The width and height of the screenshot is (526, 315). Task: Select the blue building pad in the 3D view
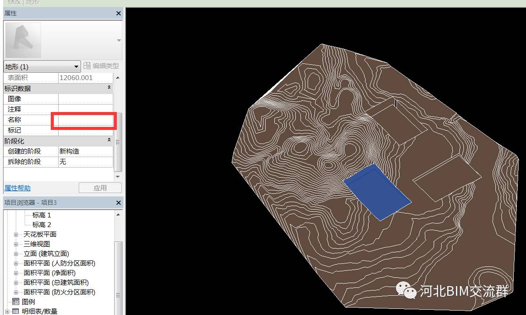point(377,192)
